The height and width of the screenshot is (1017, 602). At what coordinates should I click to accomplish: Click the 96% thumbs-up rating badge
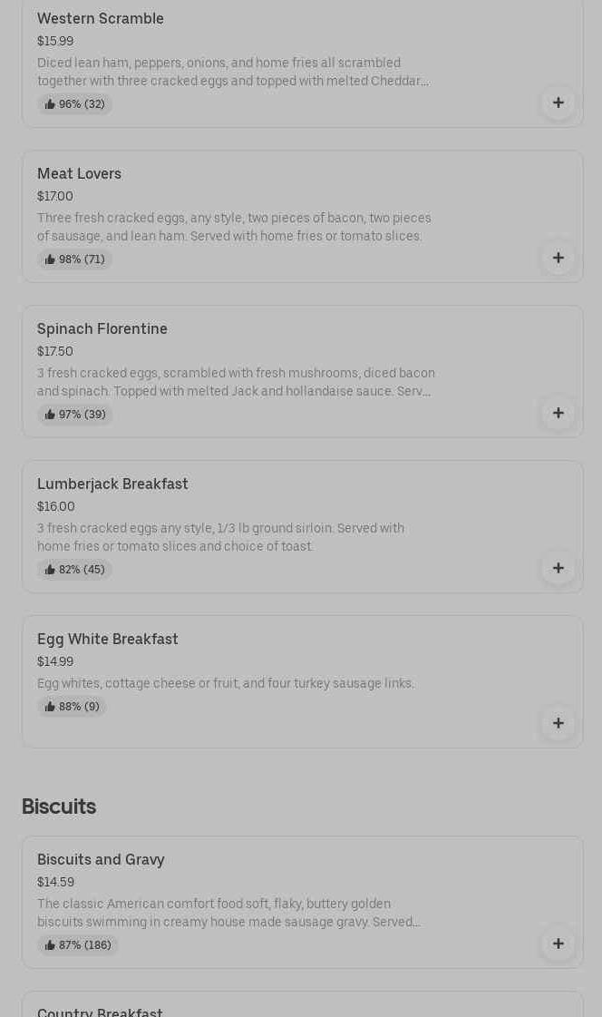[x=74, y=104]
